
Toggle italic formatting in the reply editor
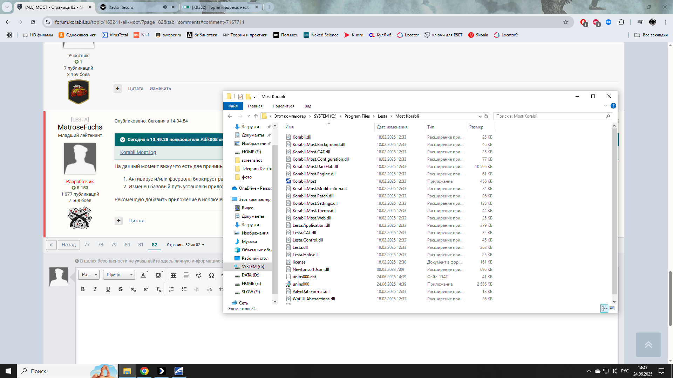[x=95, y=289]
